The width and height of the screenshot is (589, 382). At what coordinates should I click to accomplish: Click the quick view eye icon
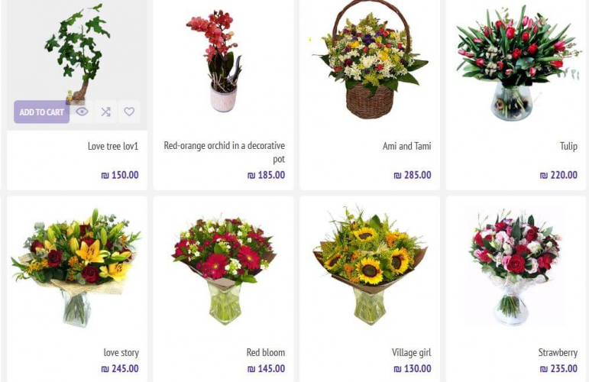(x=82, y=112)
